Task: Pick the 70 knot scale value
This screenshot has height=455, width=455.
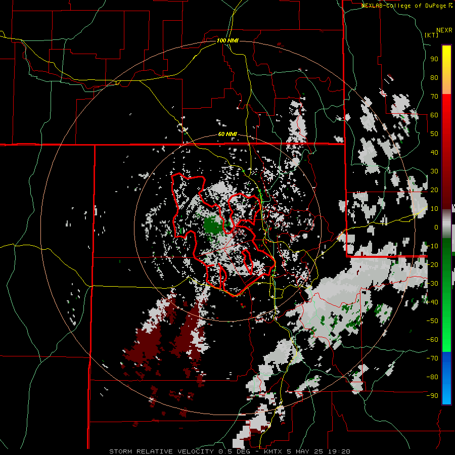Action: [434, 97]
